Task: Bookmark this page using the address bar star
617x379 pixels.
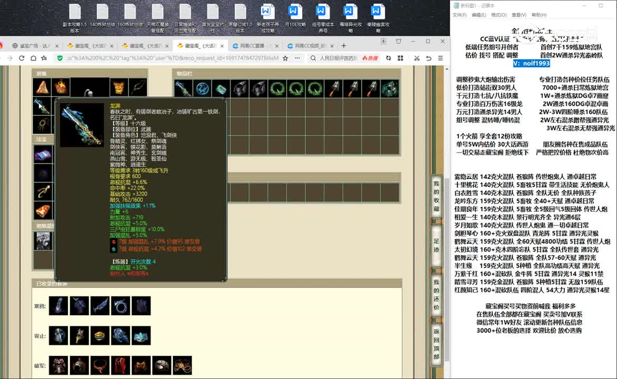Action: [x=285, y=58]
